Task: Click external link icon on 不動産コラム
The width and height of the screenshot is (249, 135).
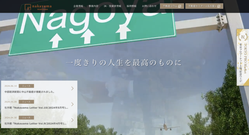Action: [180, 6]
